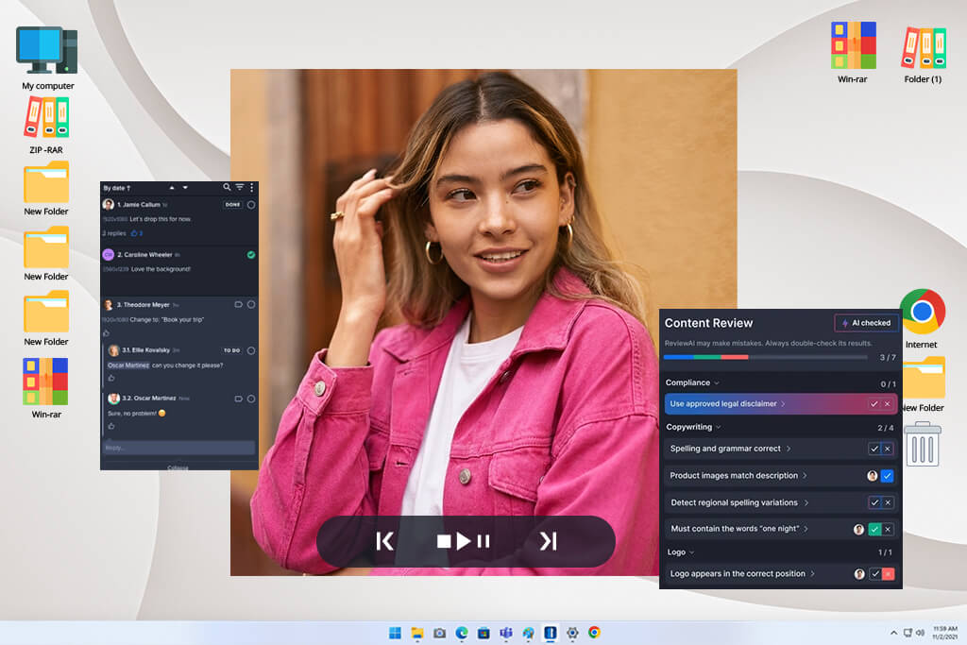The image size is (967, 645).
Task: Click label tag icon on Oscar Martinez's reply
Action: (238, 399)
